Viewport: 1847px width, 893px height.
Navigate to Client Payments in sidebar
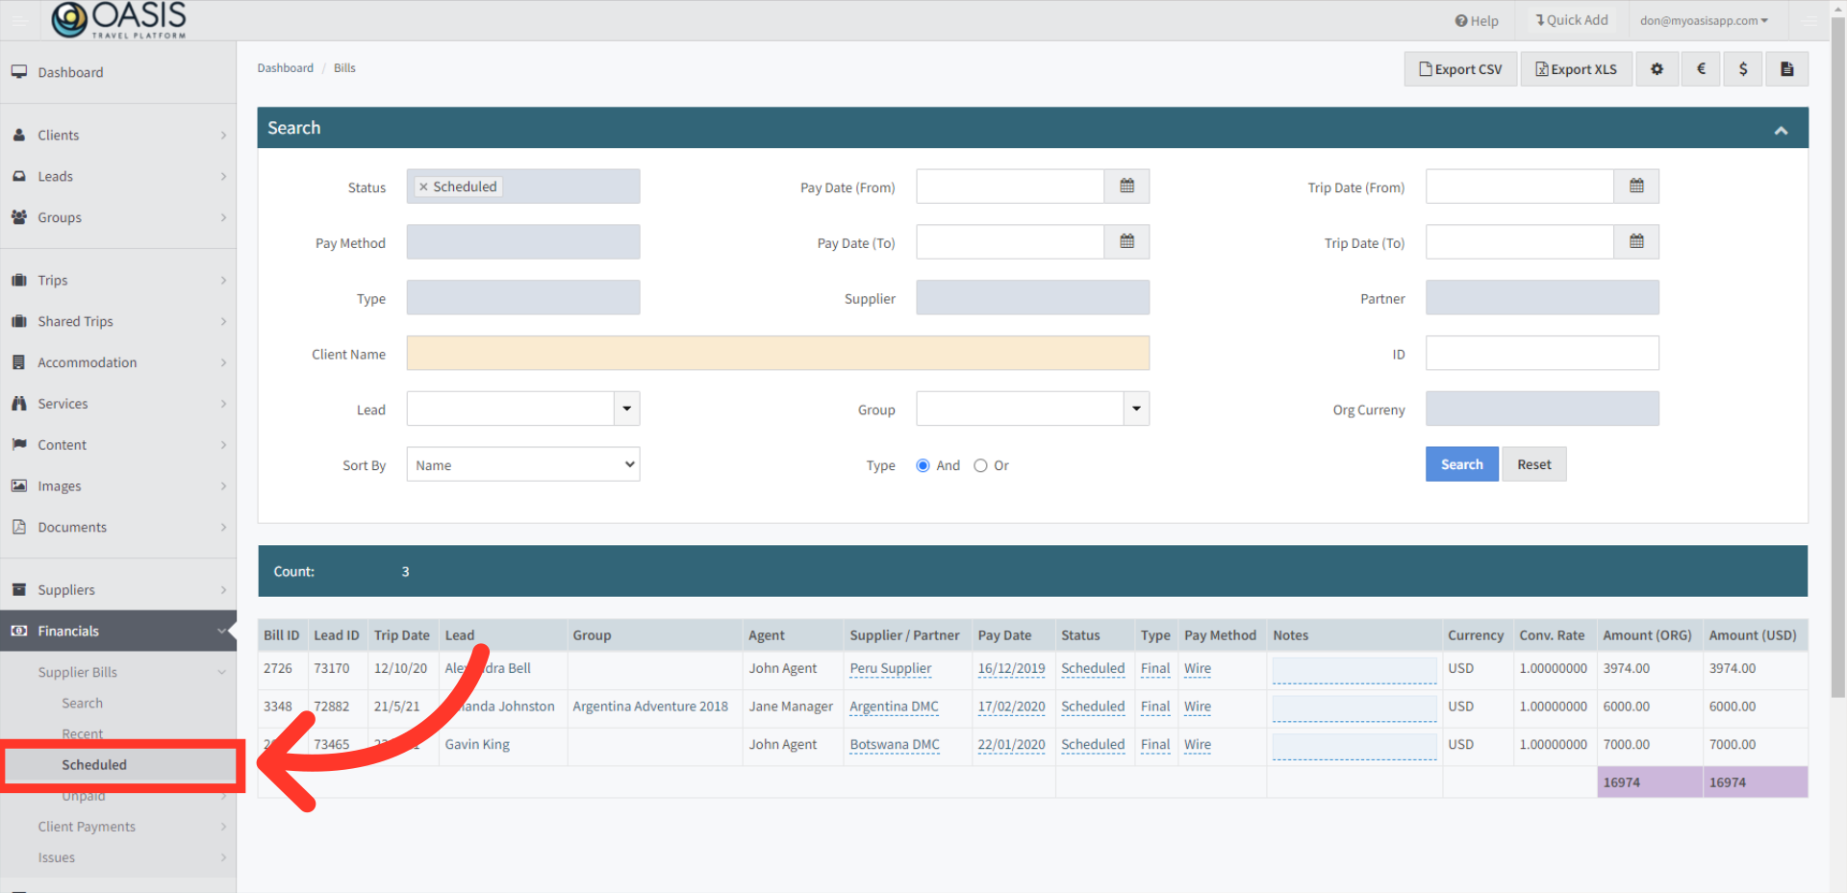[86, 826]
